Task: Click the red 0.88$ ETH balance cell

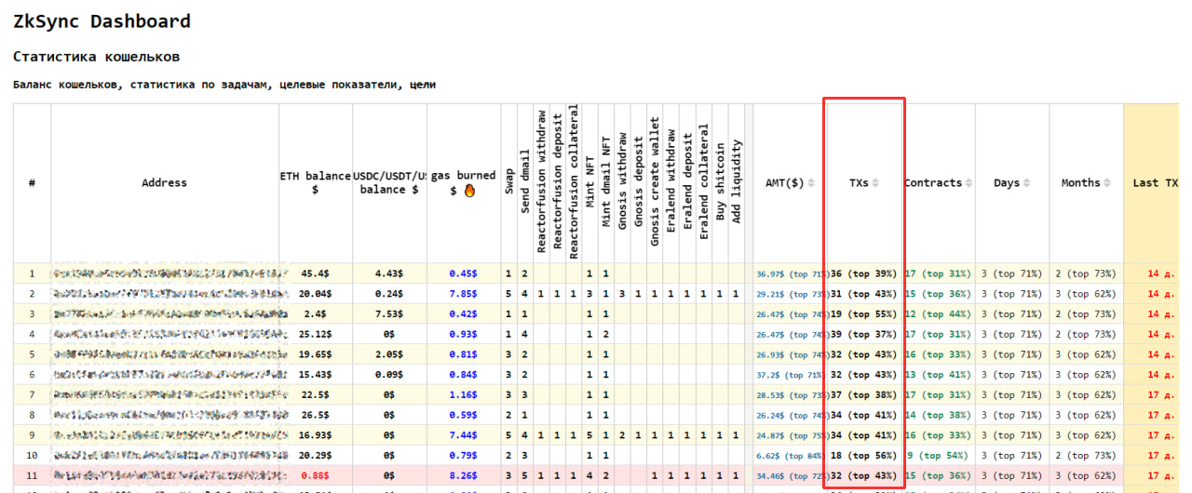Action: click(316, 475)
